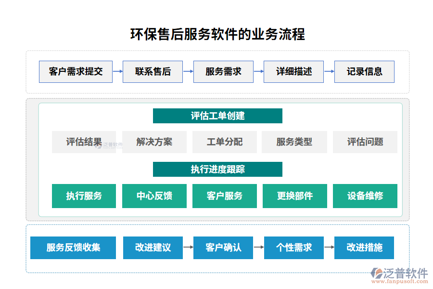The image size is (433, 289).
Task: Select the 服务需求 step
Action: [223, 71]
